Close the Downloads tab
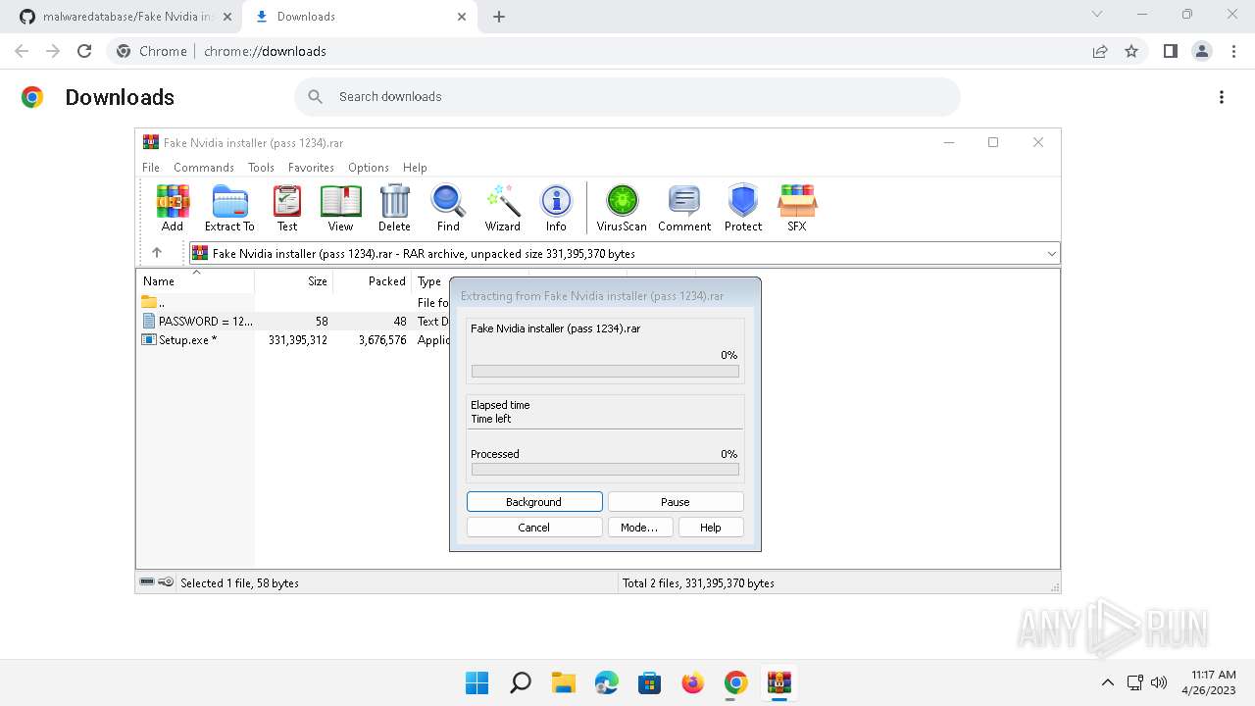 462,17
